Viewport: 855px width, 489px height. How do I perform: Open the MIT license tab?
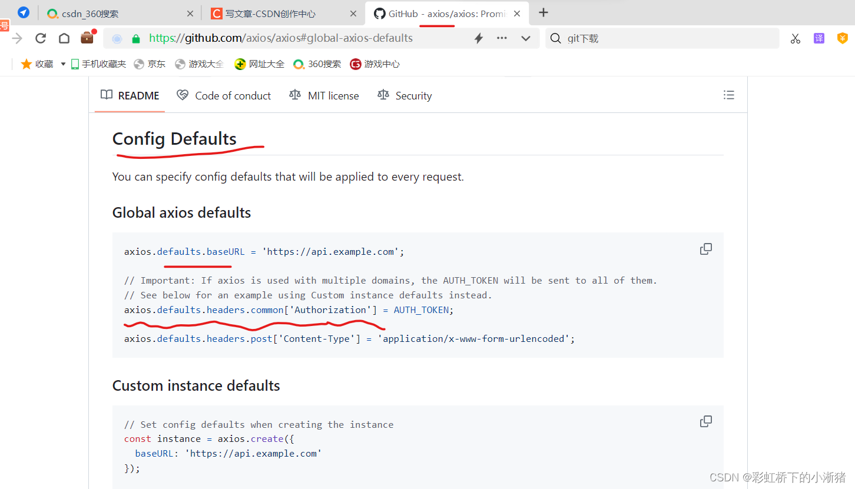click(324, 95)
